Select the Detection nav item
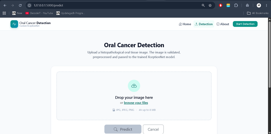The height and width of the screenshot is (134, 271). click(204, 24)
